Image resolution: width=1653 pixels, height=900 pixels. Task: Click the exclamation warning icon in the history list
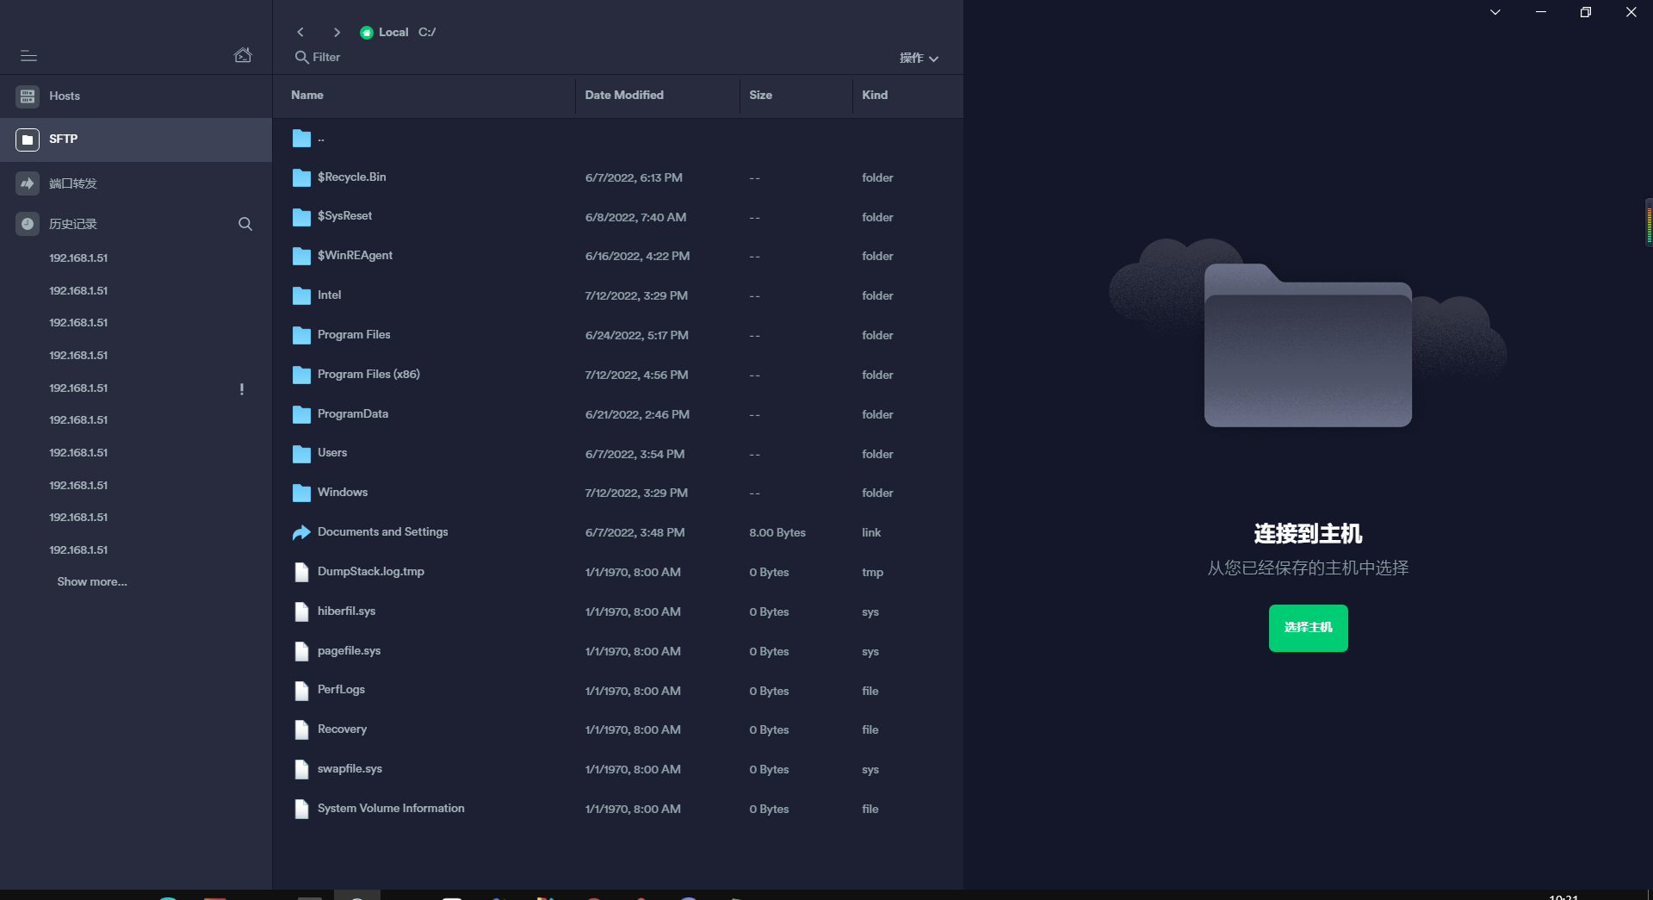pos(242,388)
